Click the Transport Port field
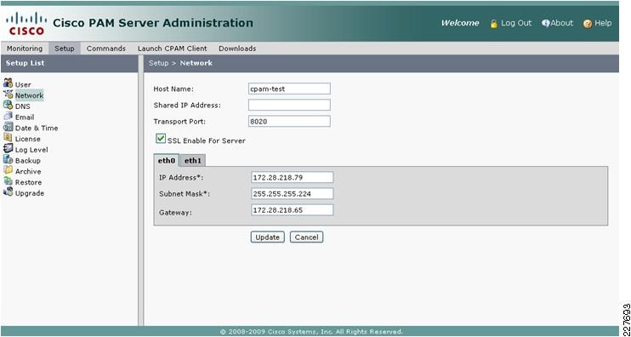 click(289, 121)
